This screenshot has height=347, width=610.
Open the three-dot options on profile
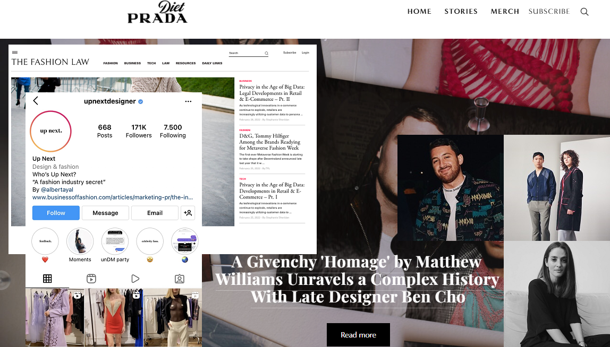click(x=188, y=101)
